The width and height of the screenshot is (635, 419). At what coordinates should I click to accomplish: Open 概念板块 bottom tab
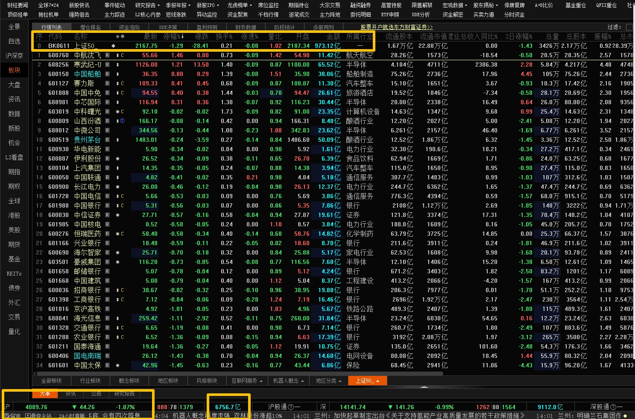pyautogui.click(x=129, y=381)
